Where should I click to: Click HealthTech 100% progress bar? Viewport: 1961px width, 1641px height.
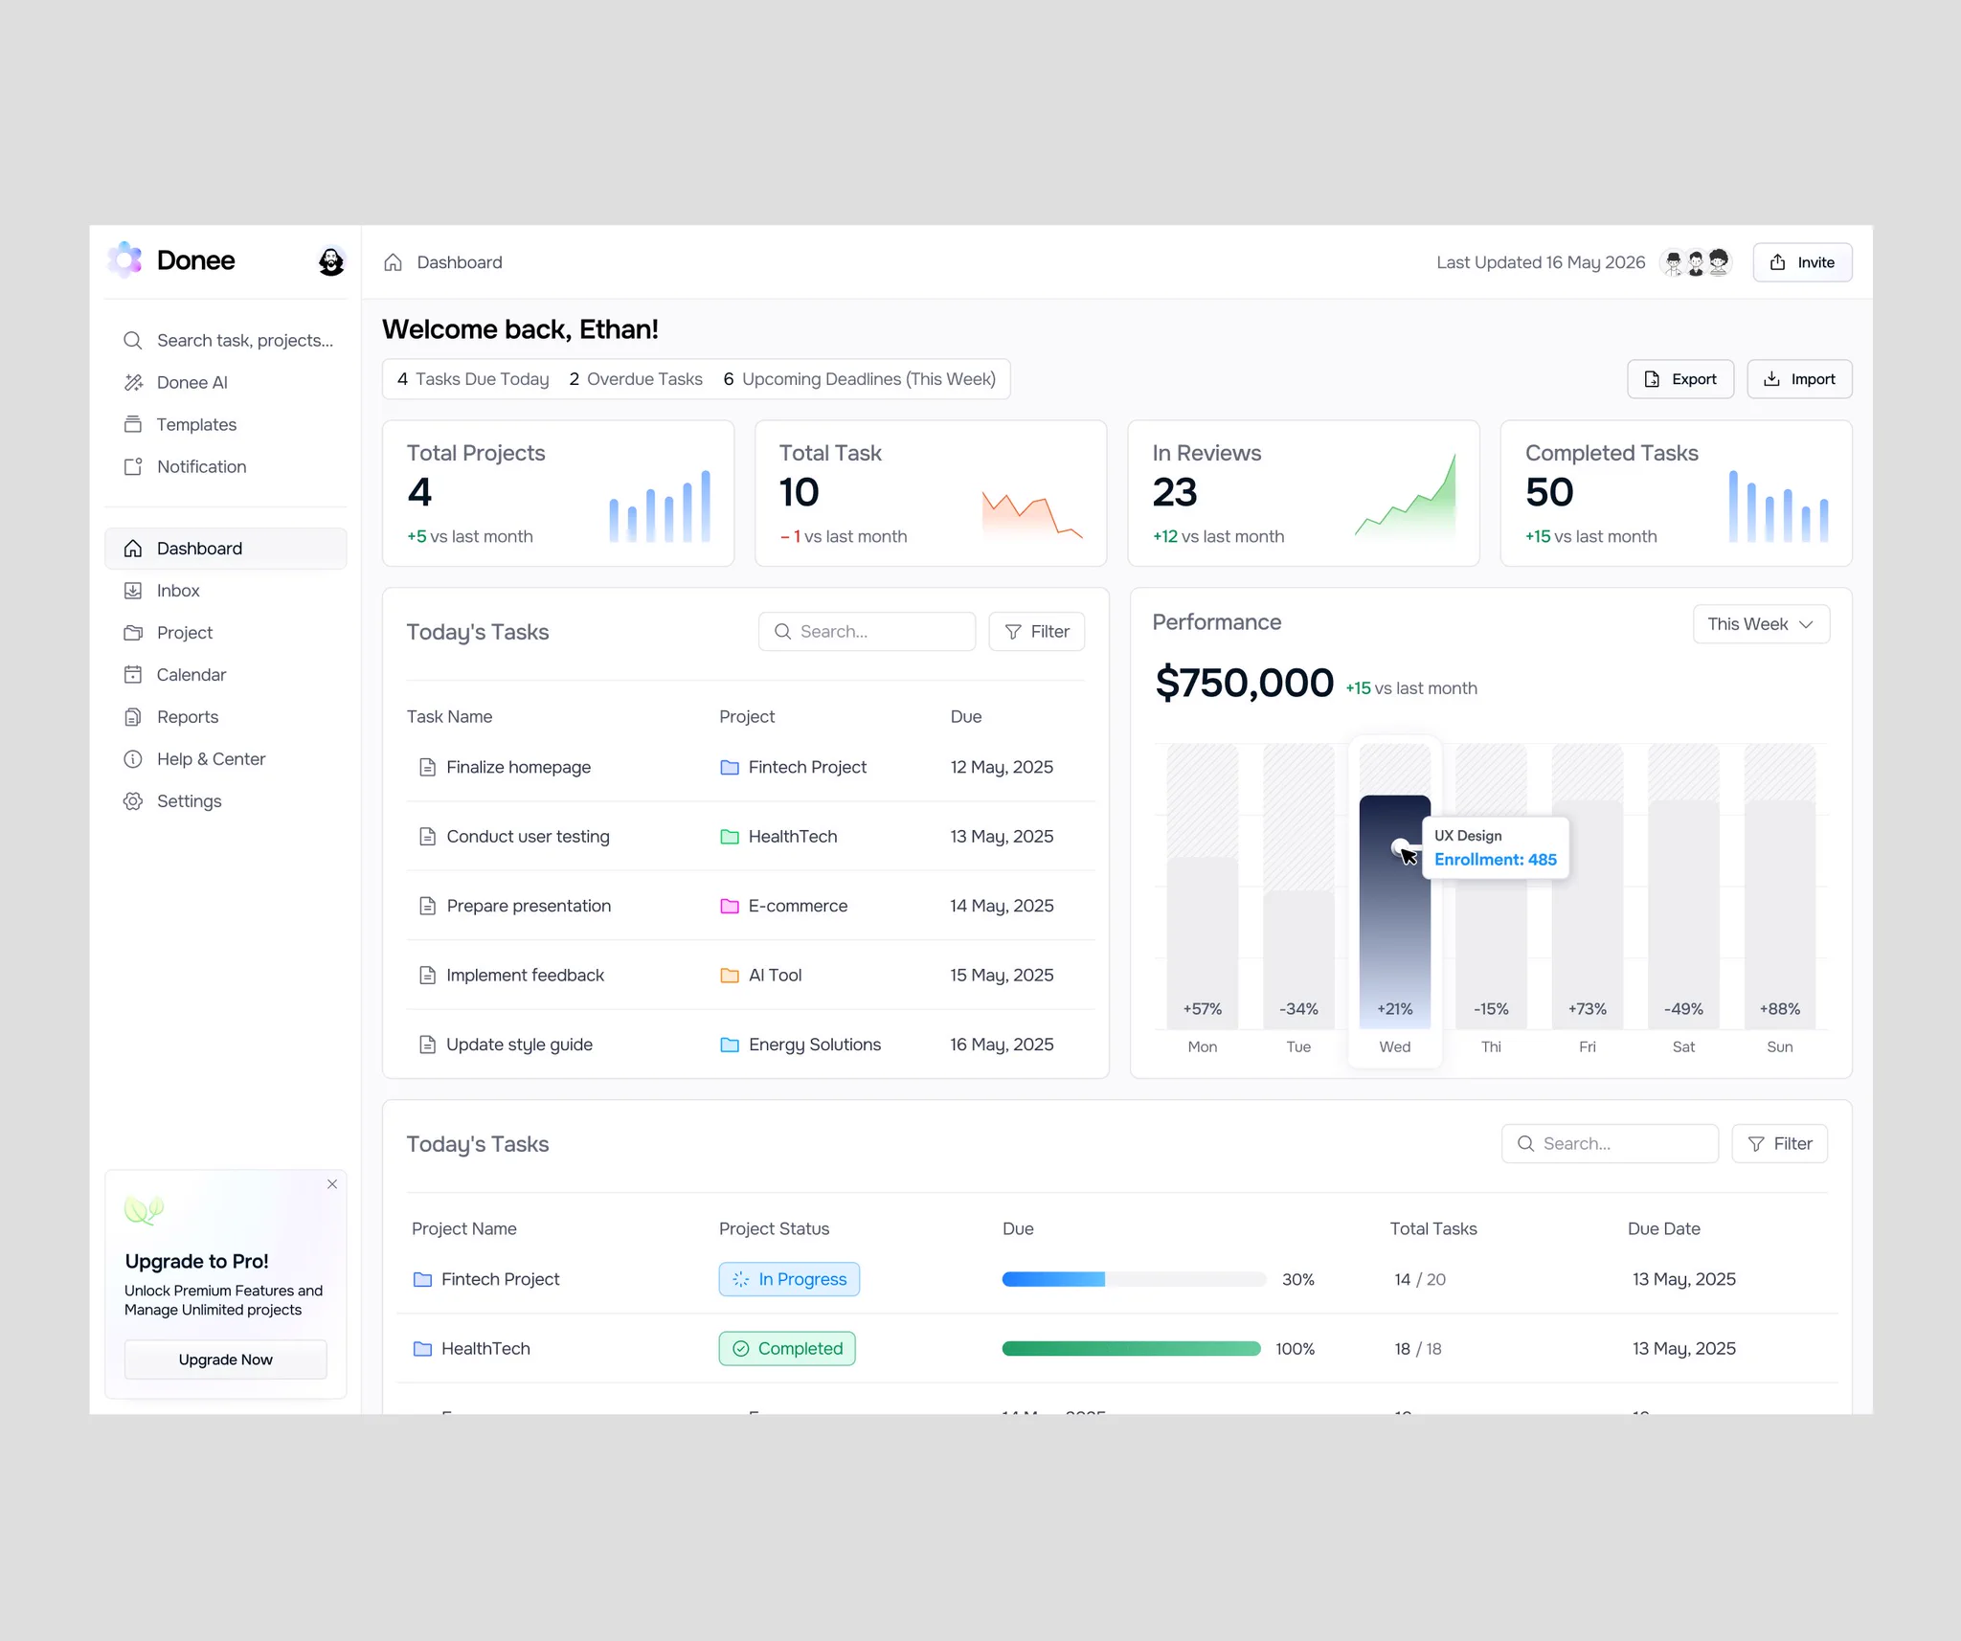(x=1131, y=1349)
